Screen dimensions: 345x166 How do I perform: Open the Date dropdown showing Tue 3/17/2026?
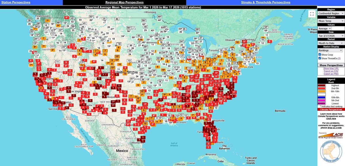coord(331,35)
